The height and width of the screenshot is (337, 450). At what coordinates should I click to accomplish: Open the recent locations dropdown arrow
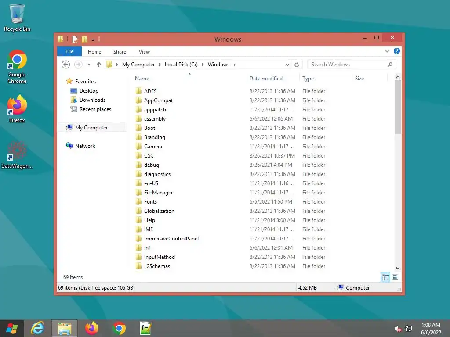[x=89, y=65]
